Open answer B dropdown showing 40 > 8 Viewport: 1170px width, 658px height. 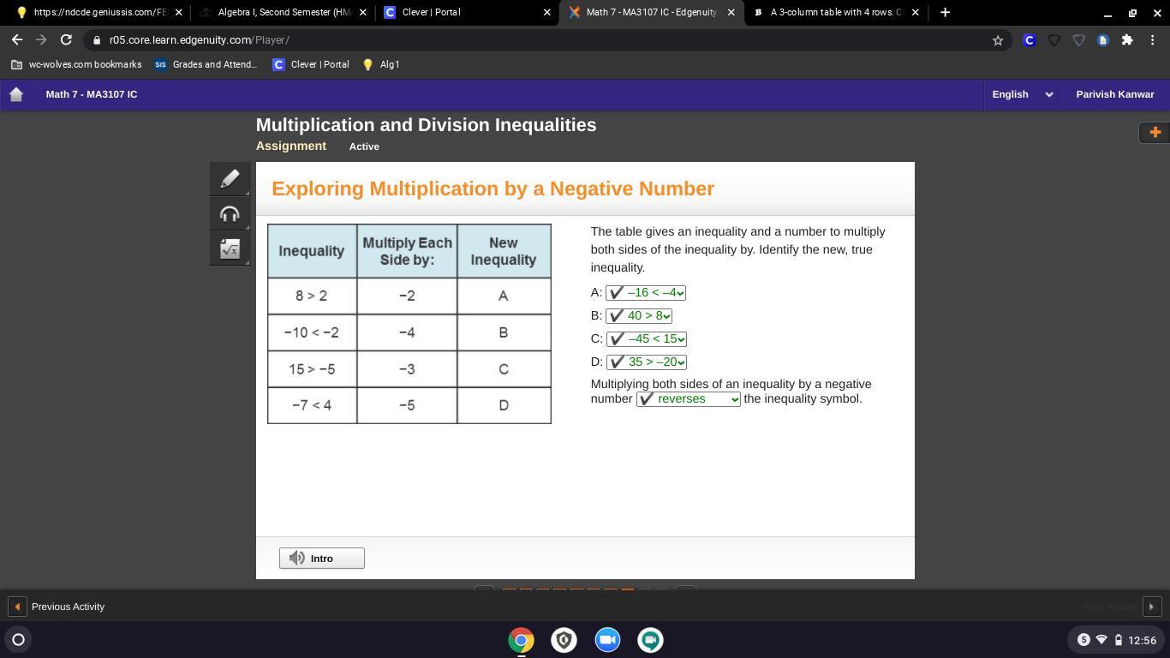point(639,316)
